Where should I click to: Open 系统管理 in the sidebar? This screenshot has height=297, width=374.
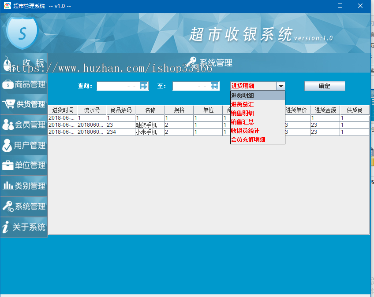coord(24,206)
